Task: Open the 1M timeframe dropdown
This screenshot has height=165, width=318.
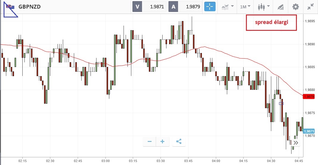Action: pos(245,7)
